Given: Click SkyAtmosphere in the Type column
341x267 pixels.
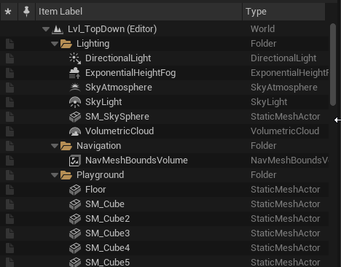Looking at the screenshot, I should 284,88.
